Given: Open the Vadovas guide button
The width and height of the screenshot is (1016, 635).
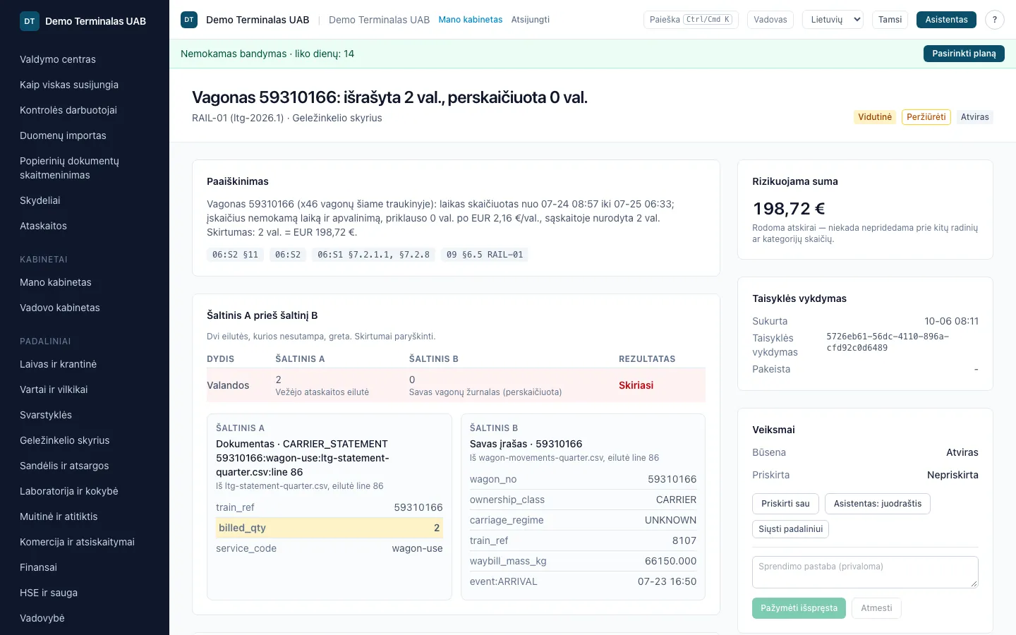Looking at the screenshot, I should [770, 20].
